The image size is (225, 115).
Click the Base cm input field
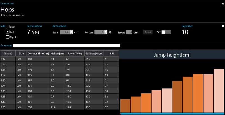coord(65,32)
